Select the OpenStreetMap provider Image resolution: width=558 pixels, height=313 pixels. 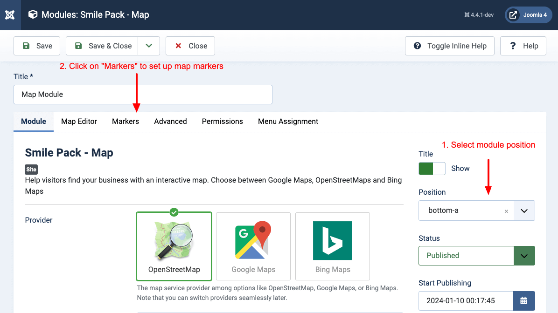[x=174, y=246]
